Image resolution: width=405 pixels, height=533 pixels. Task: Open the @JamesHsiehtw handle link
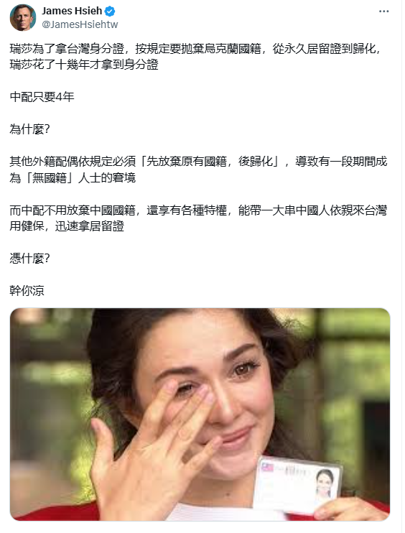pos(80,24)
